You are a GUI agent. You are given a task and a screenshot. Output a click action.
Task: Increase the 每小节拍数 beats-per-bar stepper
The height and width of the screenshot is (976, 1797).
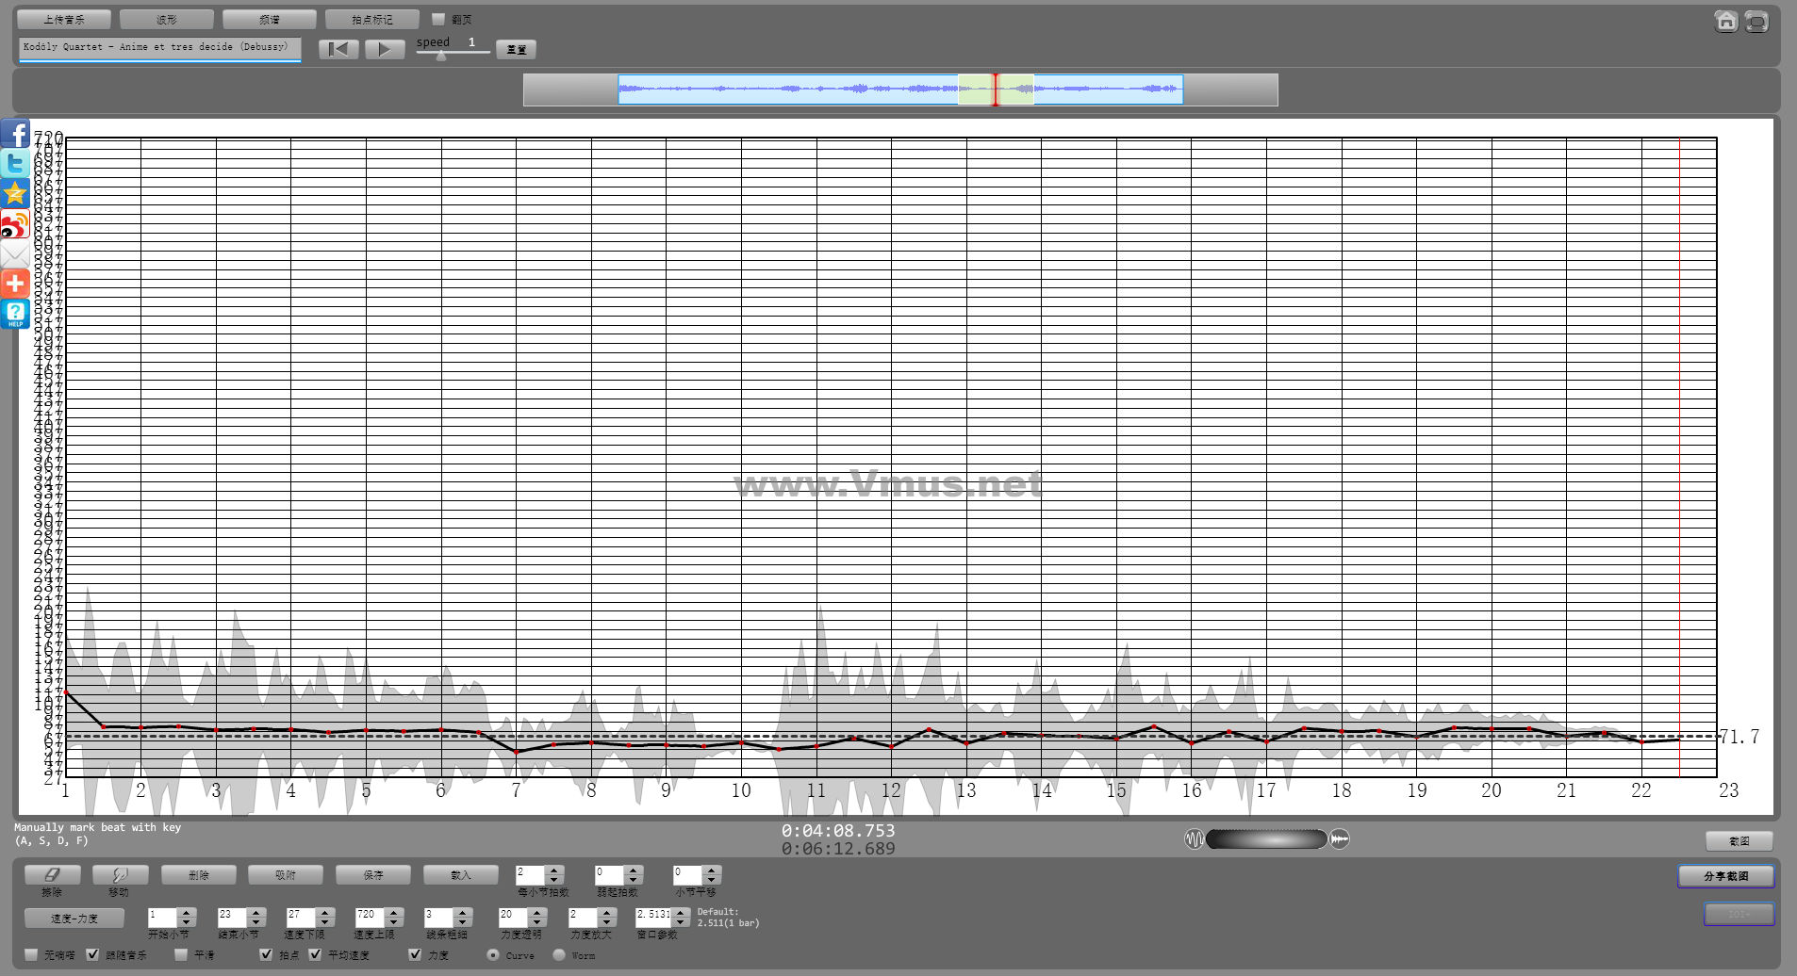click(x=554, y=870)
